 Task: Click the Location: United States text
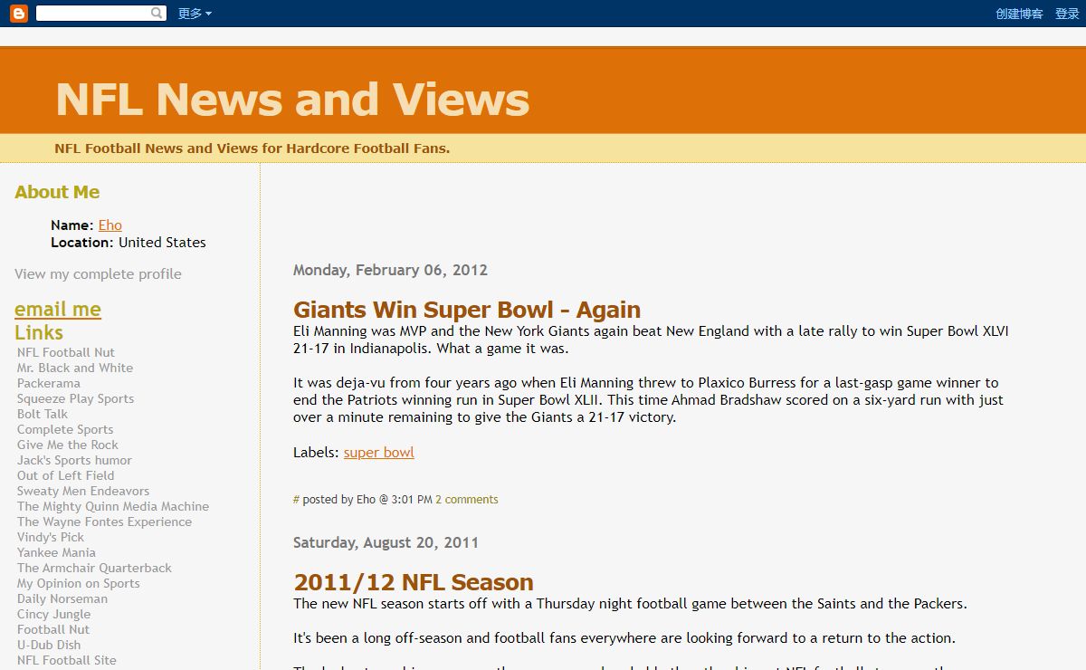(x=129, y=243)
